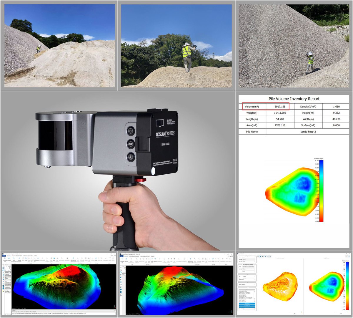Click Coordinate Grid icon in bottom-middle GoSLAM window
The image size is (353, 318).
122,259
